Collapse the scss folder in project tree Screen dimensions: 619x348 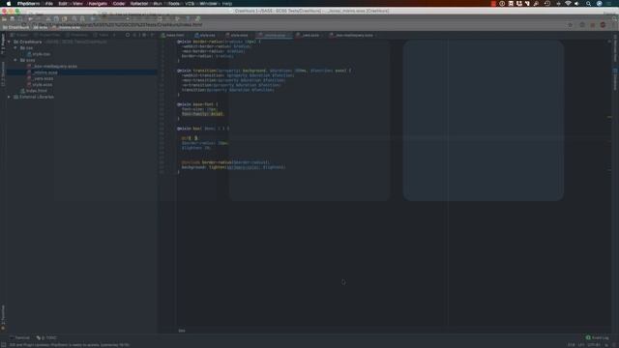15,60
